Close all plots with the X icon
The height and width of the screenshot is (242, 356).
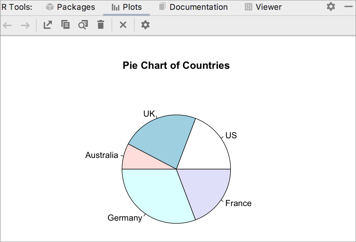click(123, 25)
